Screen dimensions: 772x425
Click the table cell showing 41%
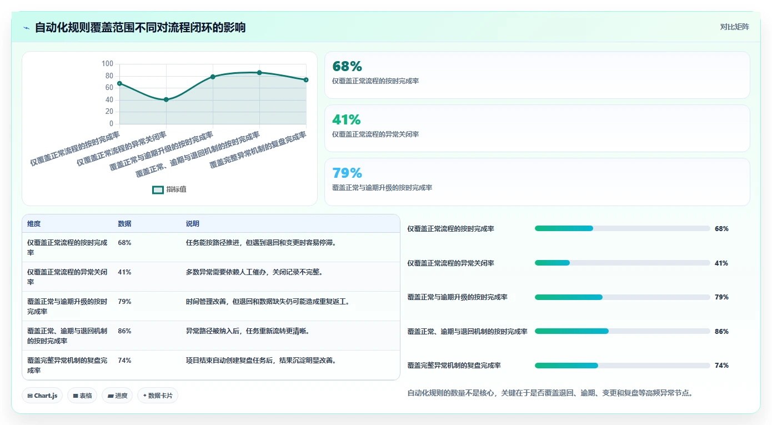(x=124, y=272)
